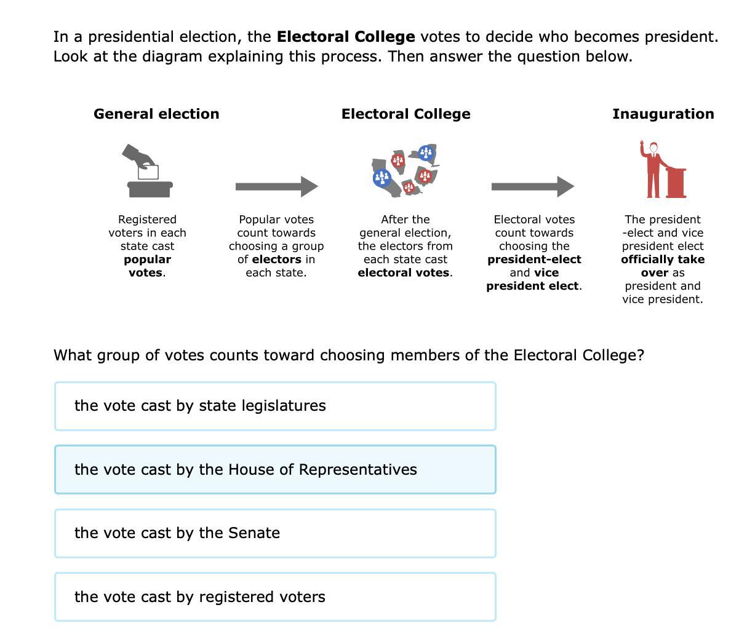Click the "Inauguration" heading
The height and width of the screenshot is (642, 747).
[663, 114]
